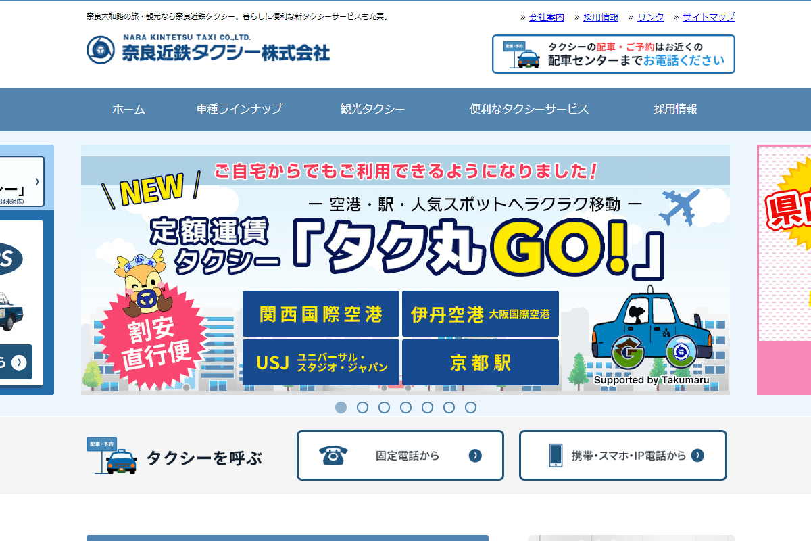Image resolution: width=811 pixels, height=541 pixels.
Task: Click the 京都駅 destination tile
Action: pyautogui.click(x=481, y=362)
